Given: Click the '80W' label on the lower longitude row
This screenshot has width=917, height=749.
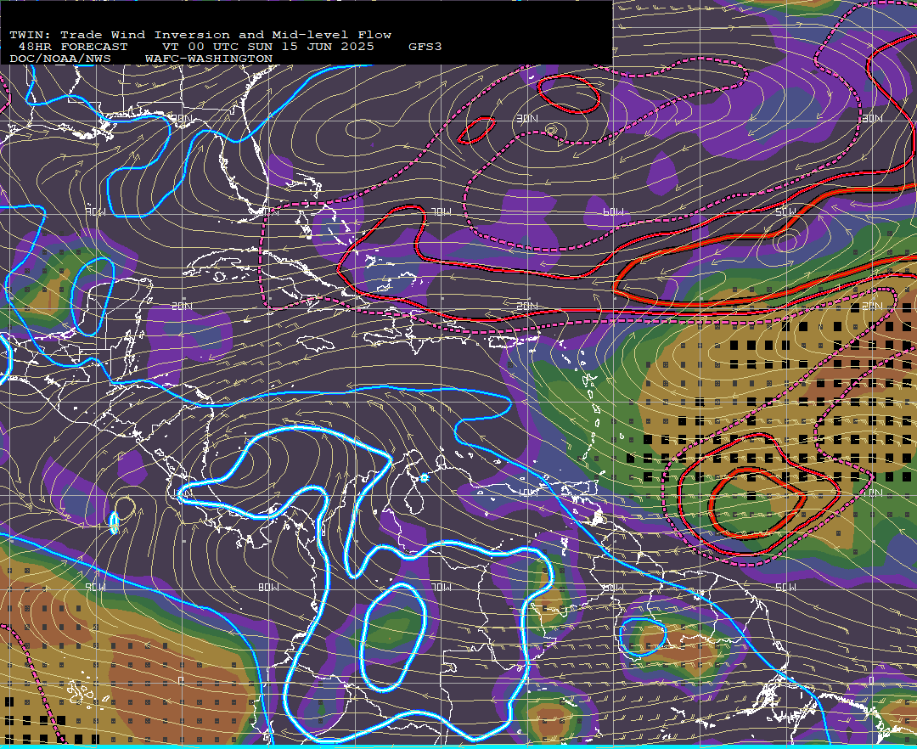Looking at the screenshot, I should pyautogui.click(x=267, y=587).
